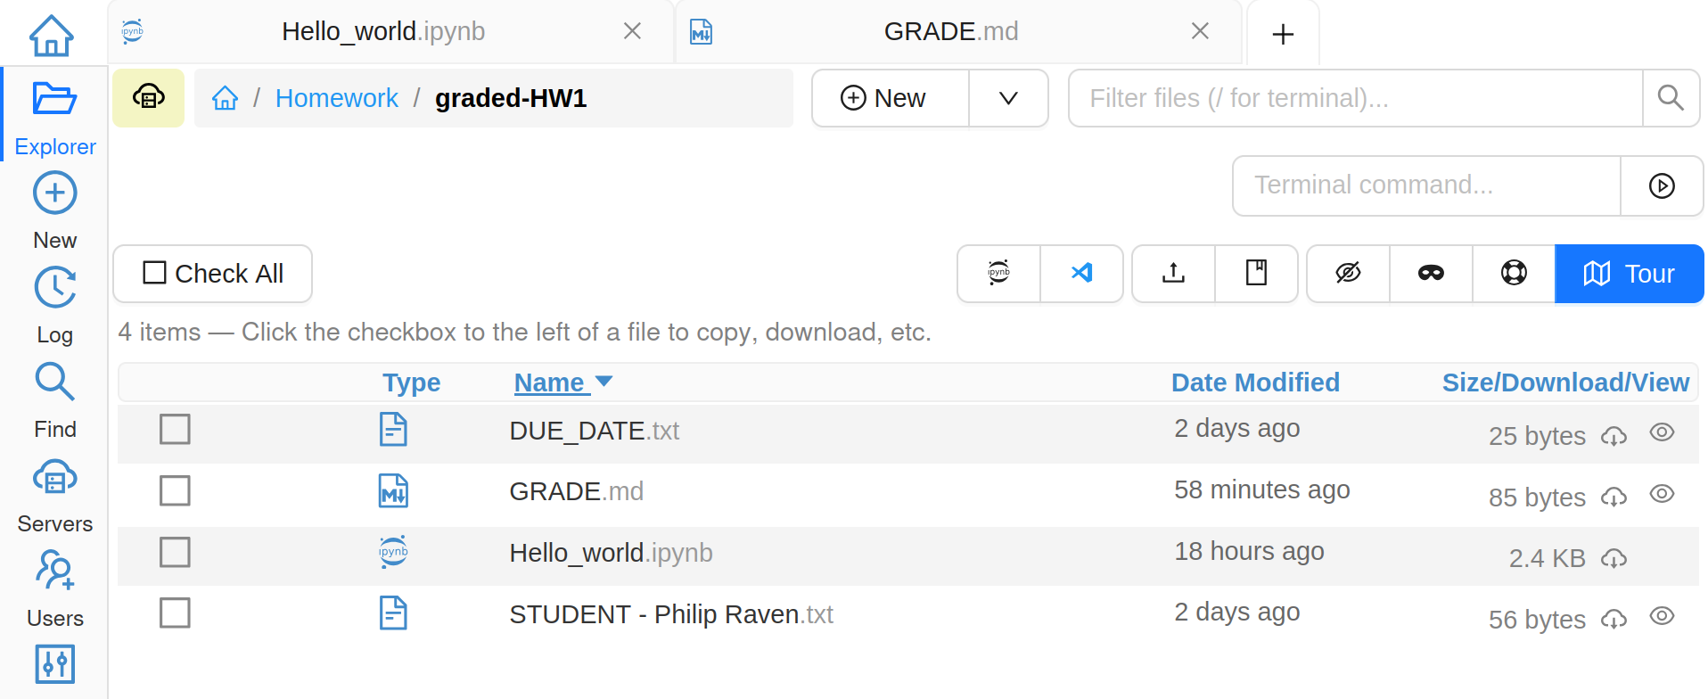Click the upload files icon
This screenshot has height=699, width=1708.
tap(1173, 273)
